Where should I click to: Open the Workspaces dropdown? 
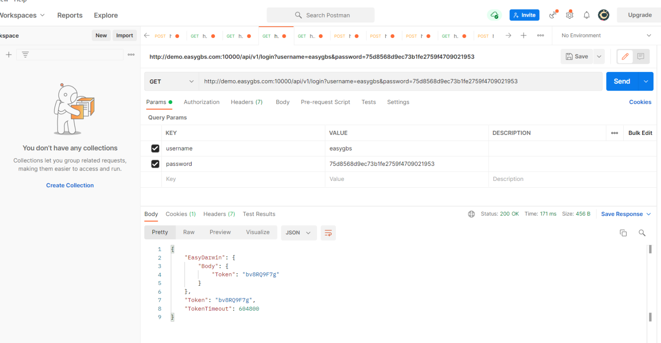pyautogui.click(x=22, y=15)
